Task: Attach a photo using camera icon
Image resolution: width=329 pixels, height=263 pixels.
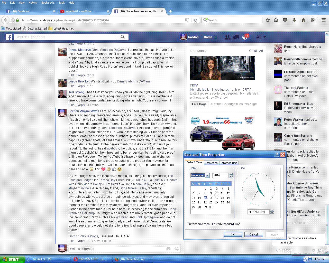Action: coord(168,249)
